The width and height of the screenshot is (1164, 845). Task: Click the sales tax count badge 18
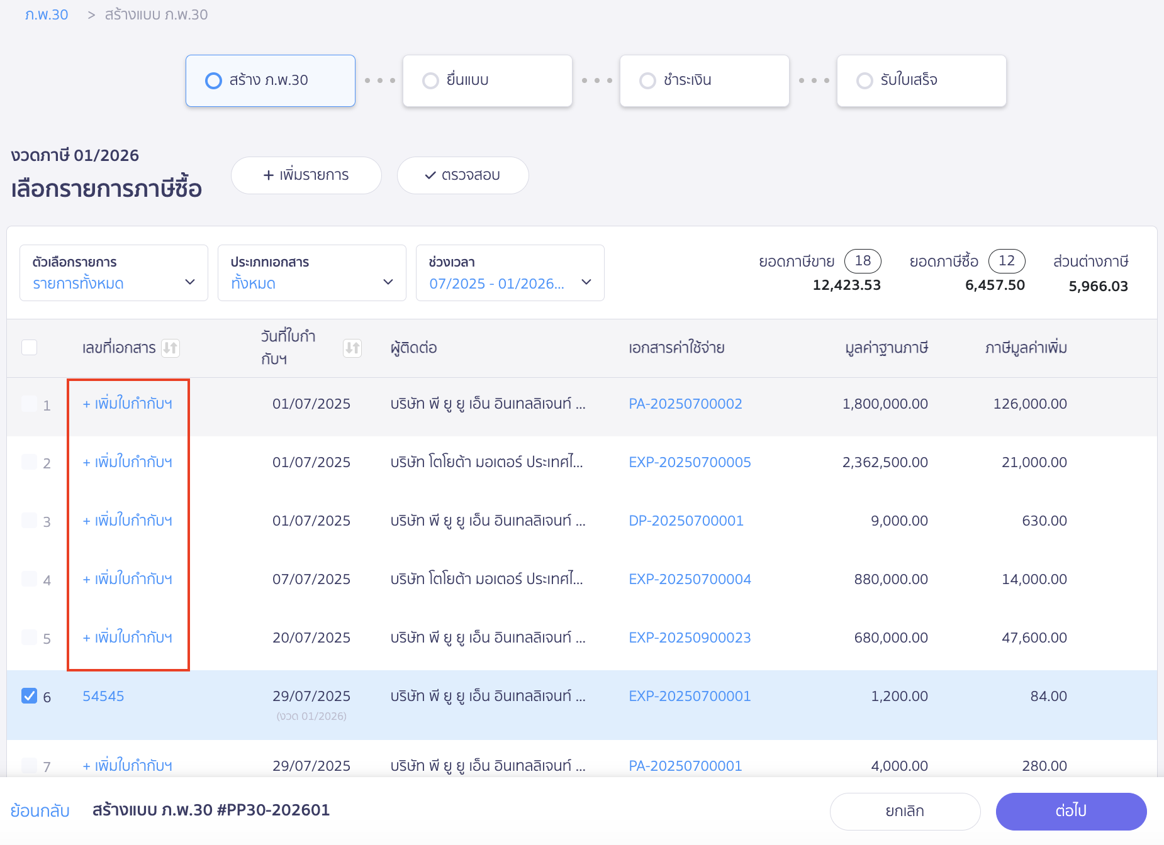click(x=863, y=261)
